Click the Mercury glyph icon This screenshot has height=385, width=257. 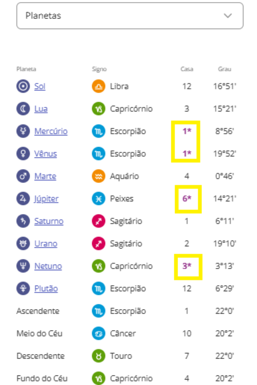(23, 131)
